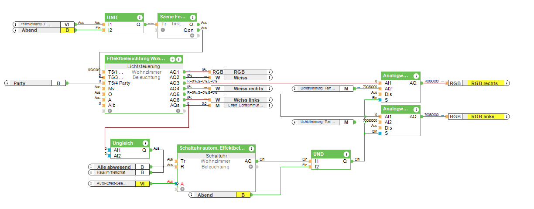The image size is (534, 209).
Task: Select the Haus im Tiefschlaf input connector
Action: point(119,172)
